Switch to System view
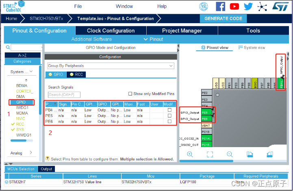This screenshot has width=293, height=191. coord(252,48)
